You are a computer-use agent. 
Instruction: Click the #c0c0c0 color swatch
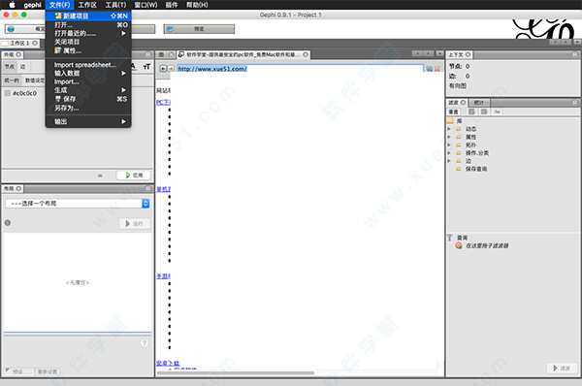8,93
